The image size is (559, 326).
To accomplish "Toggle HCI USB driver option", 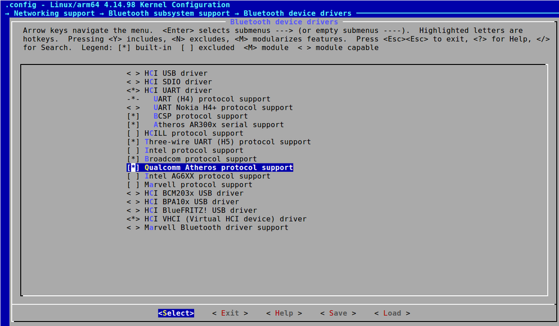I will click(x=167, y=73).
